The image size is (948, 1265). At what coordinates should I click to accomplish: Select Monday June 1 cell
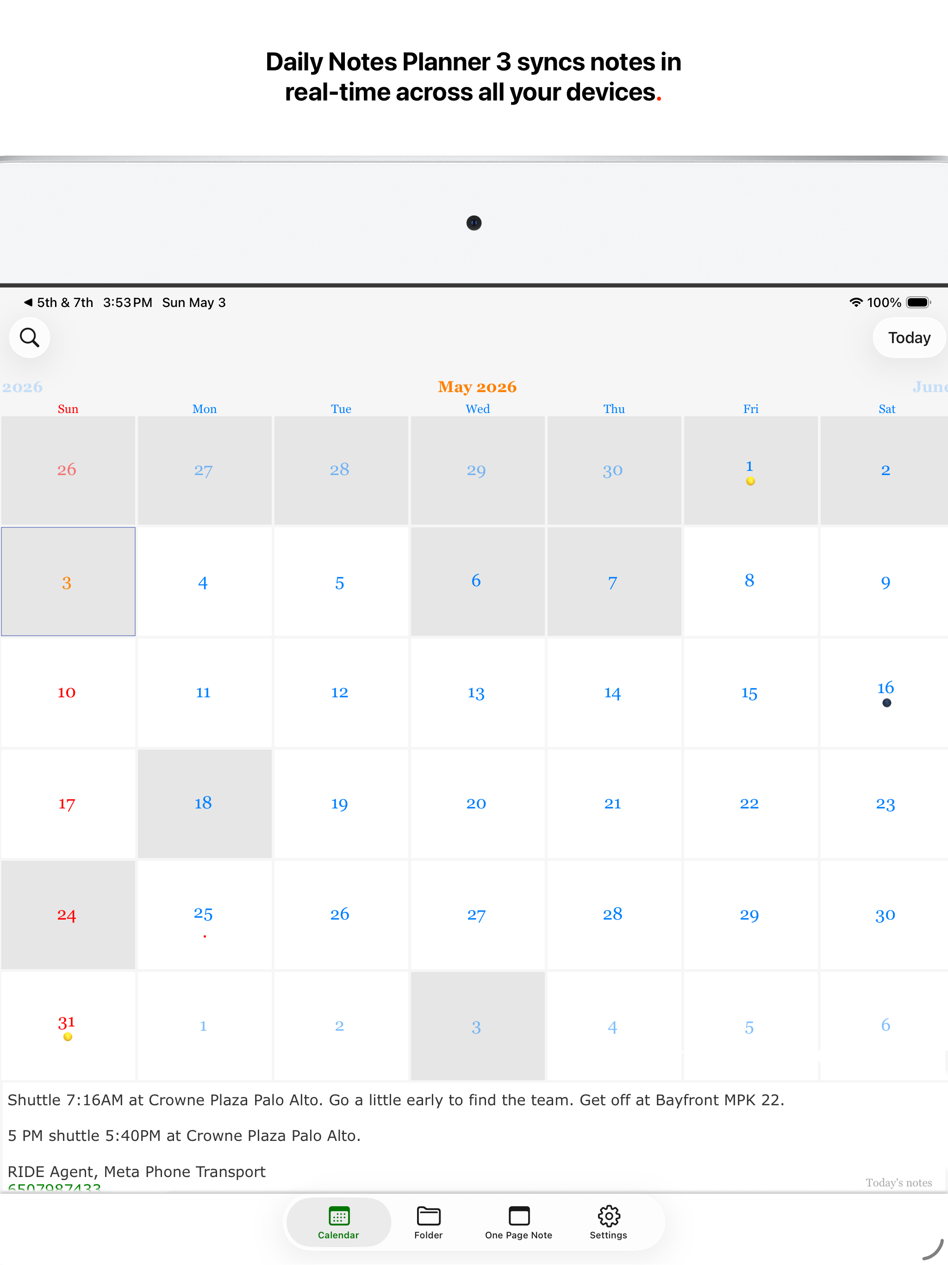click(x=204, y=1026)
